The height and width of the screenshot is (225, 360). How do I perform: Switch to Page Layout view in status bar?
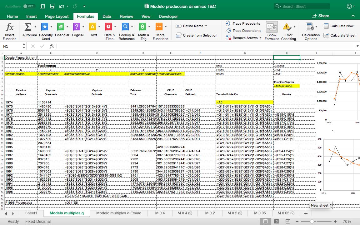pyautogui.click(x=277, y=221)
